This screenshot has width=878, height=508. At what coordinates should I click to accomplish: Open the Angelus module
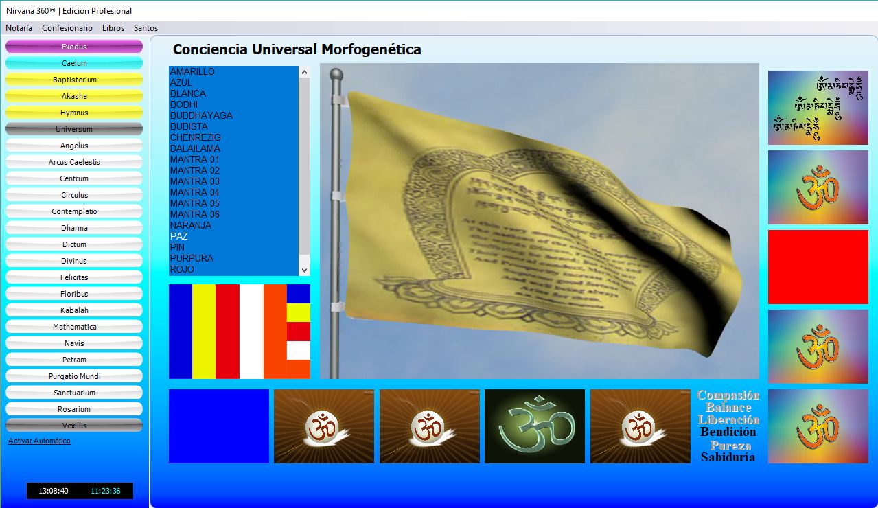[74, 146]
